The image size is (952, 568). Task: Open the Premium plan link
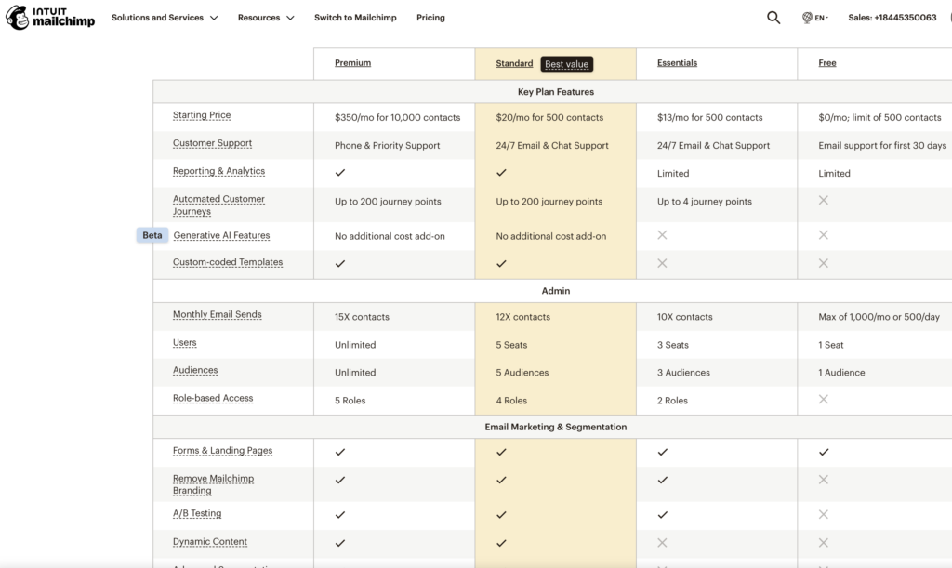352,63
